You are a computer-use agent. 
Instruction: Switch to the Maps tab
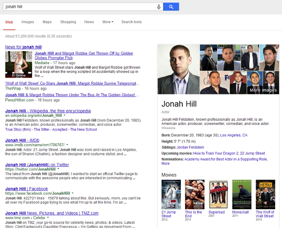coord(47,22)
